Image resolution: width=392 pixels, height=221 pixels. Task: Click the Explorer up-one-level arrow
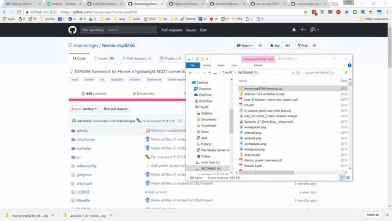pyautogui.click(x=209, y=72)
